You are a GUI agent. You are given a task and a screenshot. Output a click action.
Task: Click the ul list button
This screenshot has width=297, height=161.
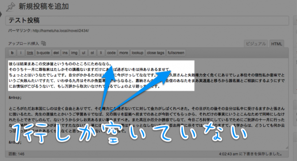tap(83, 53)
